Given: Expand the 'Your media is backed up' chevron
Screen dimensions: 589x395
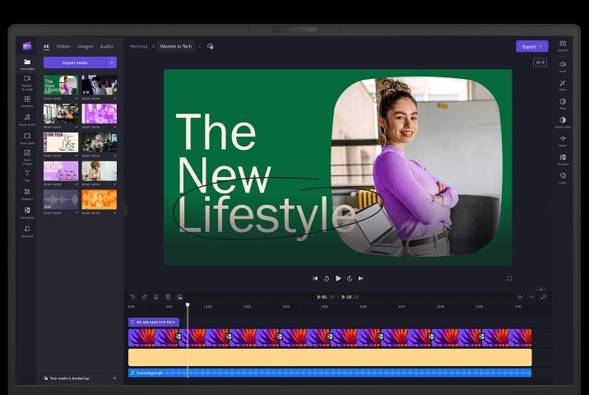Looking at the screenshot, I should (x=114, y=378).
